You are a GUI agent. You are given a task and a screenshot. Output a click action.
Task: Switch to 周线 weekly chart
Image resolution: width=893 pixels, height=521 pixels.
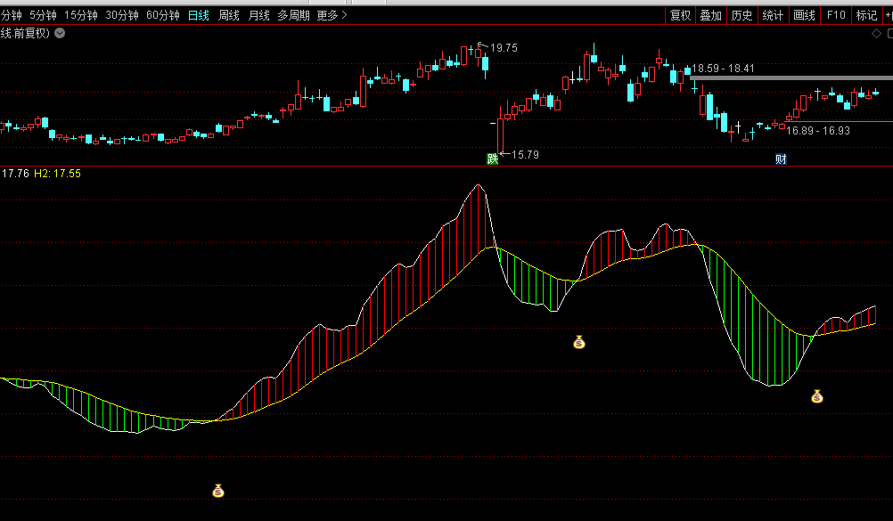click(x=229, y=15)
